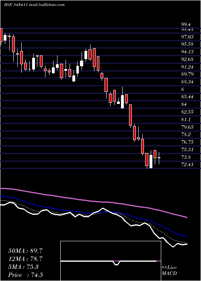Click the mail.bullkhan.com watermark text

pyautogui.click(x=47, y=5)
